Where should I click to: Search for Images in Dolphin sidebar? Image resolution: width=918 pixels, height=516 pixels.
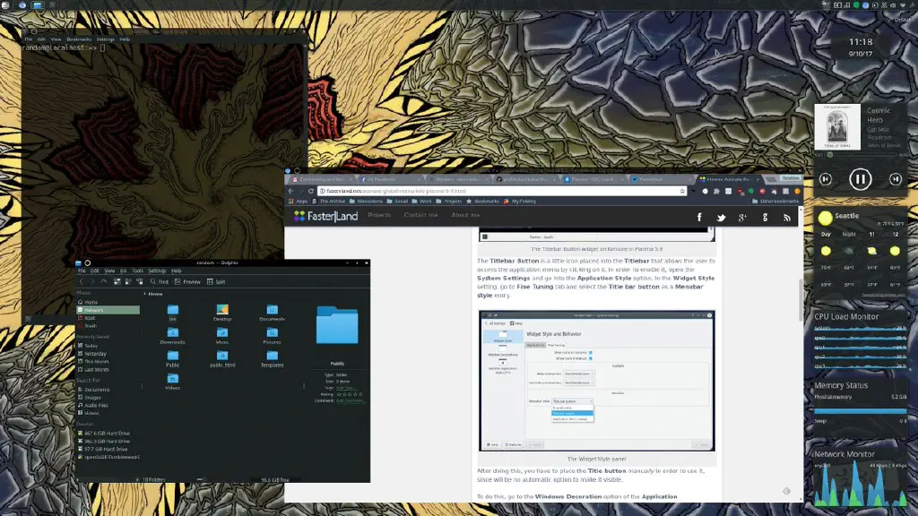pyautogui.click(x=108, y=397)
